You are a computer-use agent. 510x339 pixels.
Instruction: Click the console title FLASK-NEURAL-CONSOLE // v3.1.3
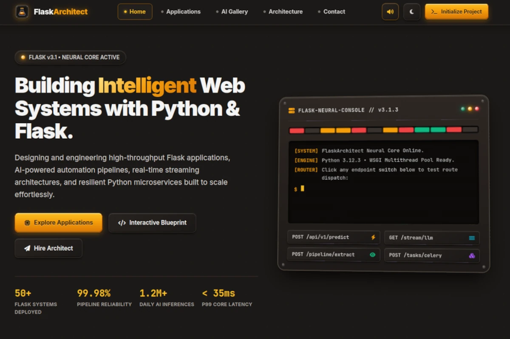tap(348, 110)
